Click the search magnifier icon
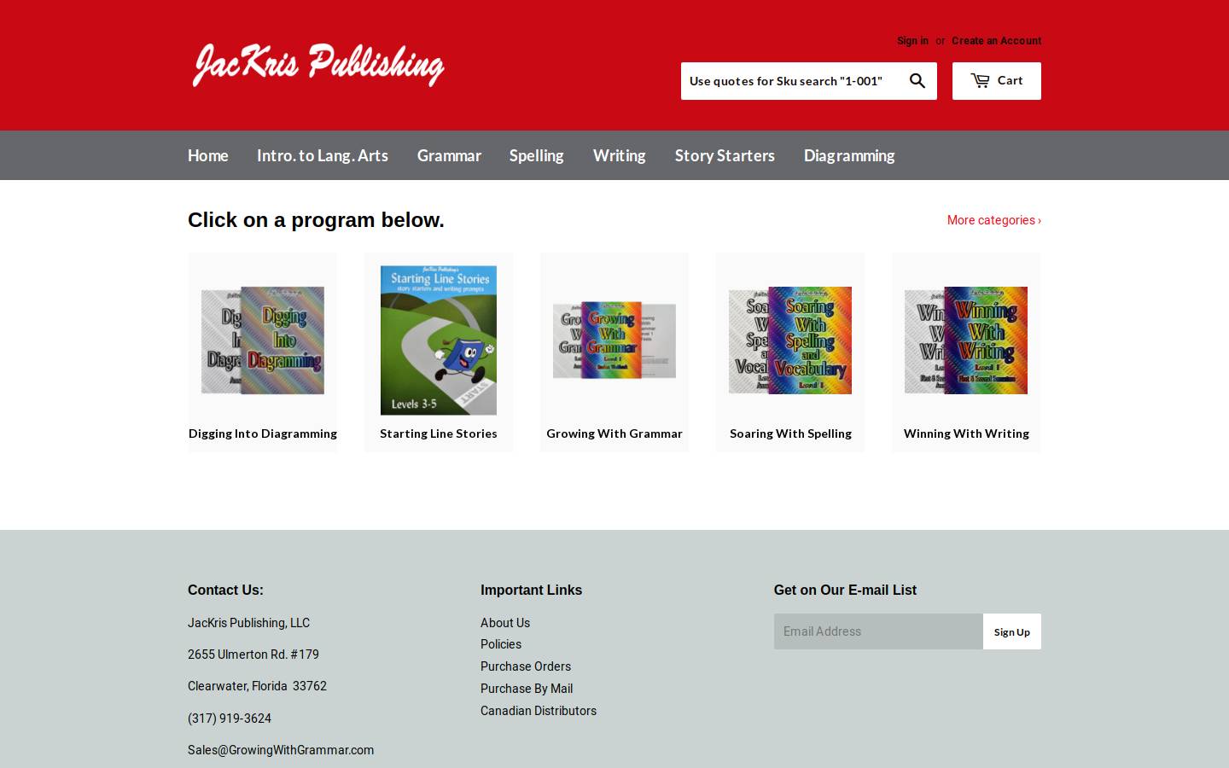Viewport: 1229px width, 768px height. pyautogui.click(x=917, y=81)
